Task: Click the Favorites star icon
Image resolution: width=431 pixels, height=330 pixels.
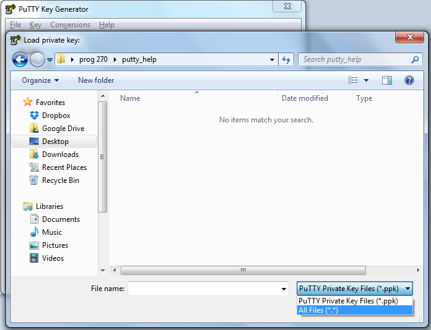Action: pyautogui.click(x=27, y=102)
